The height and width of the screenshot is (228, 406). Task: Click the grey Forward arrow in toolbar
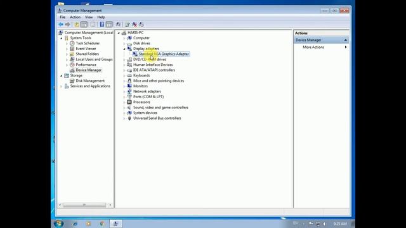click(x=68, y=25)
